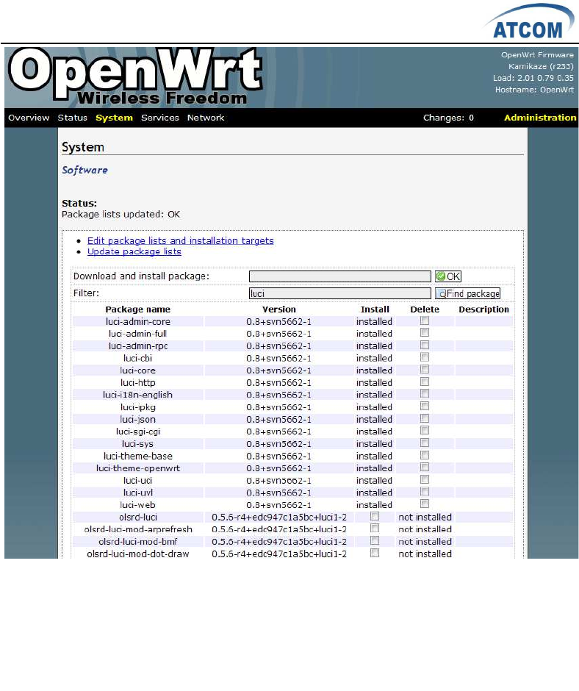The image size is (579, 691).
Task: Check delete box for luci-ipkg
Action: [425, 406]
